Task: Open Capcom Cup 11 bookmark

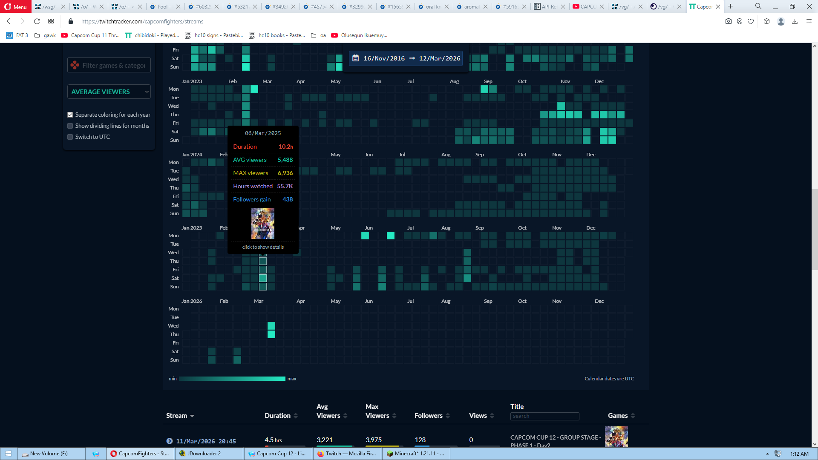Action: click(90, 35)
